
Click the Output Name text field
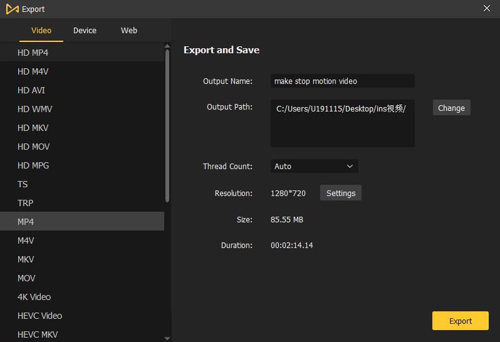click(343, 81)
